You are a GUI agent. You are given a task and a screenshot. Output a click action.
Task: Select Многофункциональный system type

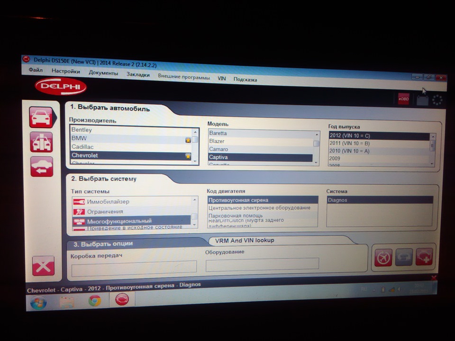pyautogui.click(x=132, y=221)
